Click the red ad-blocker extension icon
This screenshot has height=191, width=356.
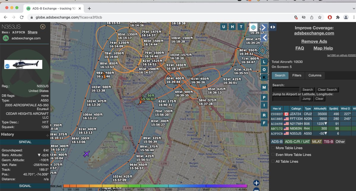(330, 17)
